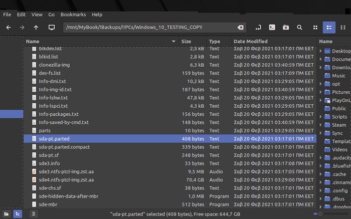Open the Videos folder icon

327,150
